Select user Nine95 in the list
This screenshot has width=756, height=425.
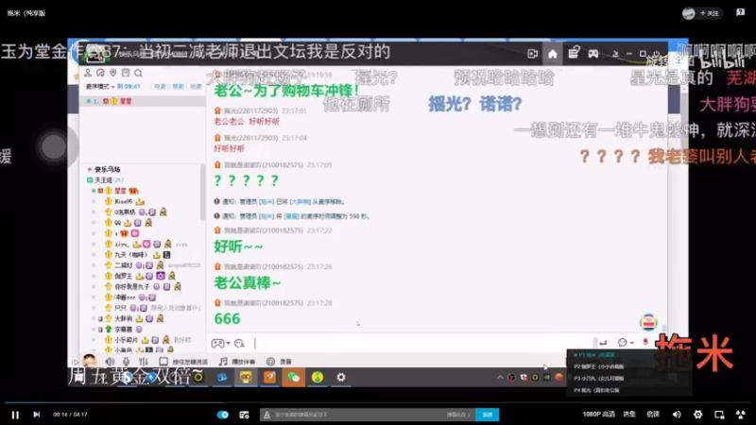[x=123, y=201]
